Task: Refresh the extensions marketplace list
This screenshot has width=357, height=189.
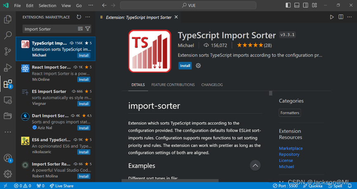Action: pos(79,17)
